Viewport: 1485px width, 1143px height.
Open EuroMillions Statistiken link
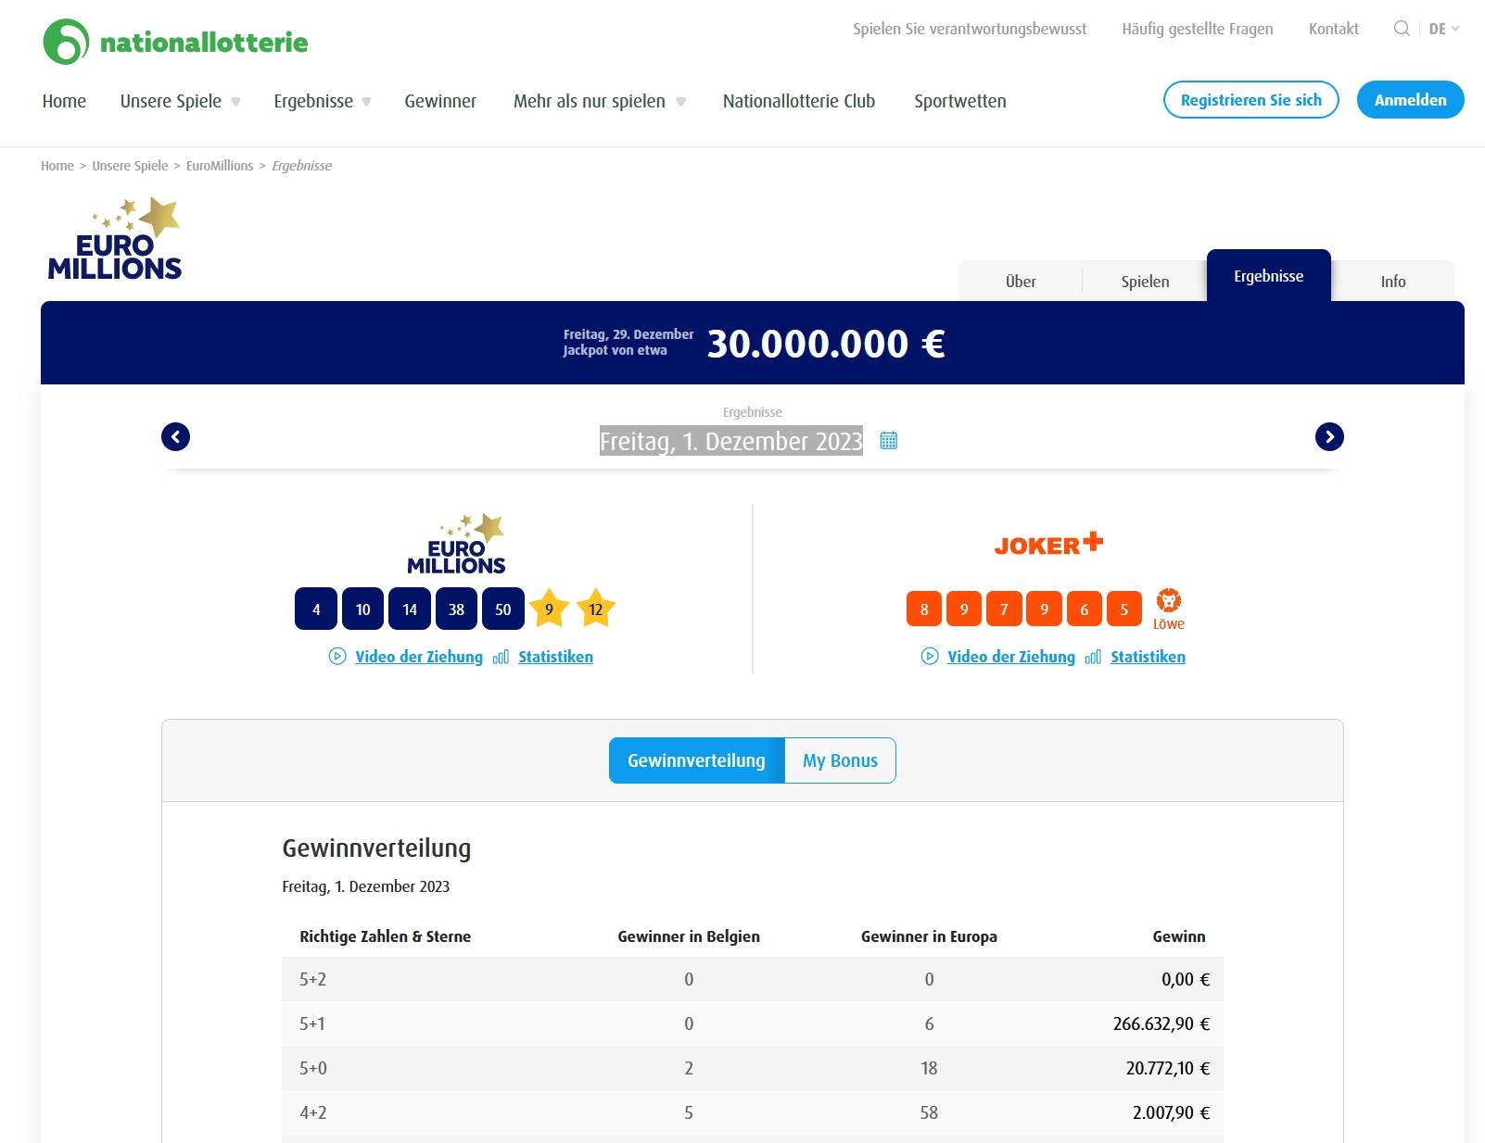(555, 657)
